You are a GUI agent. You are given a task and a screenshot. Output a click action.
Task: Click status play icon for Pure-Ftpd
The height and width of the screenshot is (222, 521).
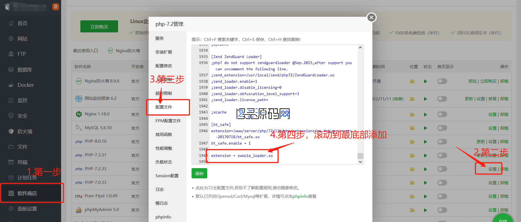(x=425, y=196)
